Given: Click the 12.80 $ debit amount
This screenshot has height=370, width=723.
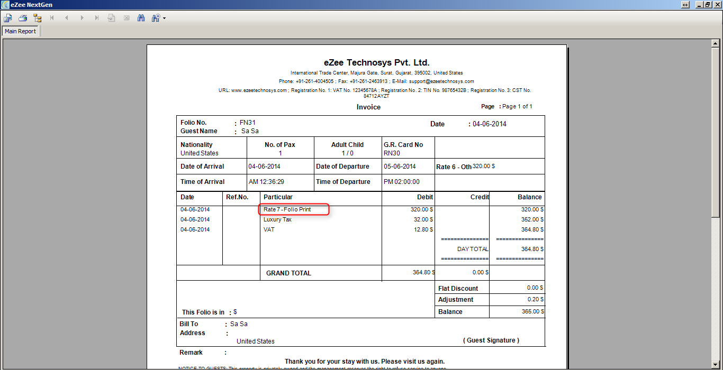Looking at the screenshot, I should (x=423, y=229).
